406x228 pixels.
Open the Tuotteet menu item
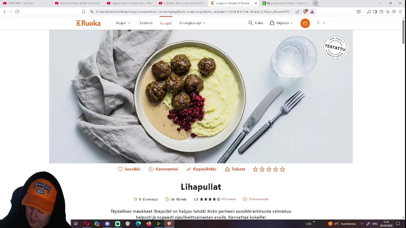[x=146, y=23]
